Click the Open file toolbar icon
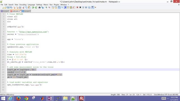 [5, 8]
